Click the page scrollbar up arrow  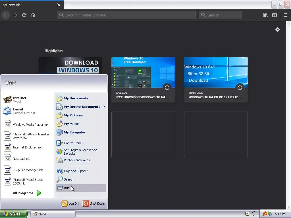(288, 23)
